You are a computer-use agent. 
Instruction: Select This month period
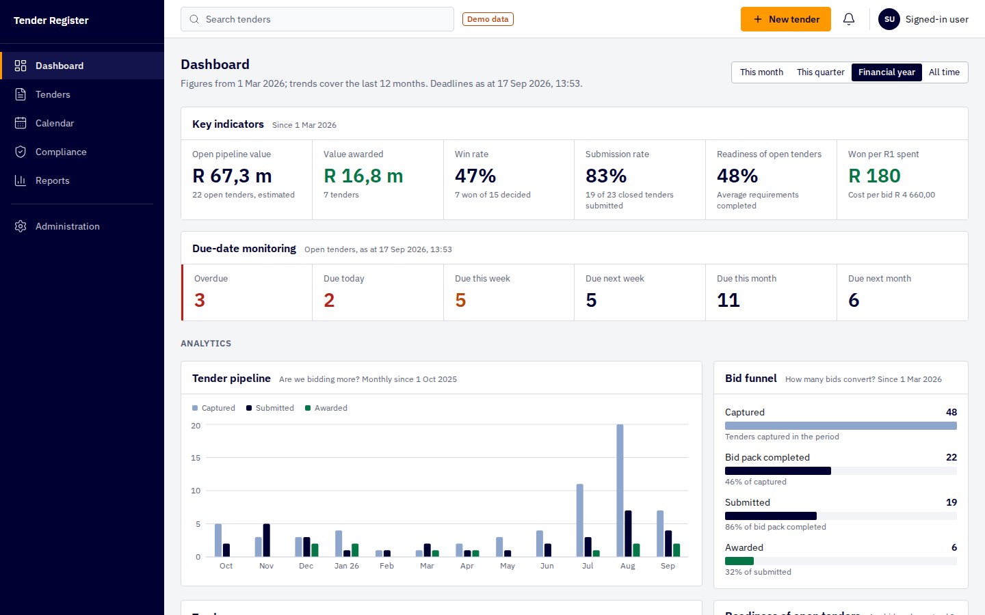(761, 72)
